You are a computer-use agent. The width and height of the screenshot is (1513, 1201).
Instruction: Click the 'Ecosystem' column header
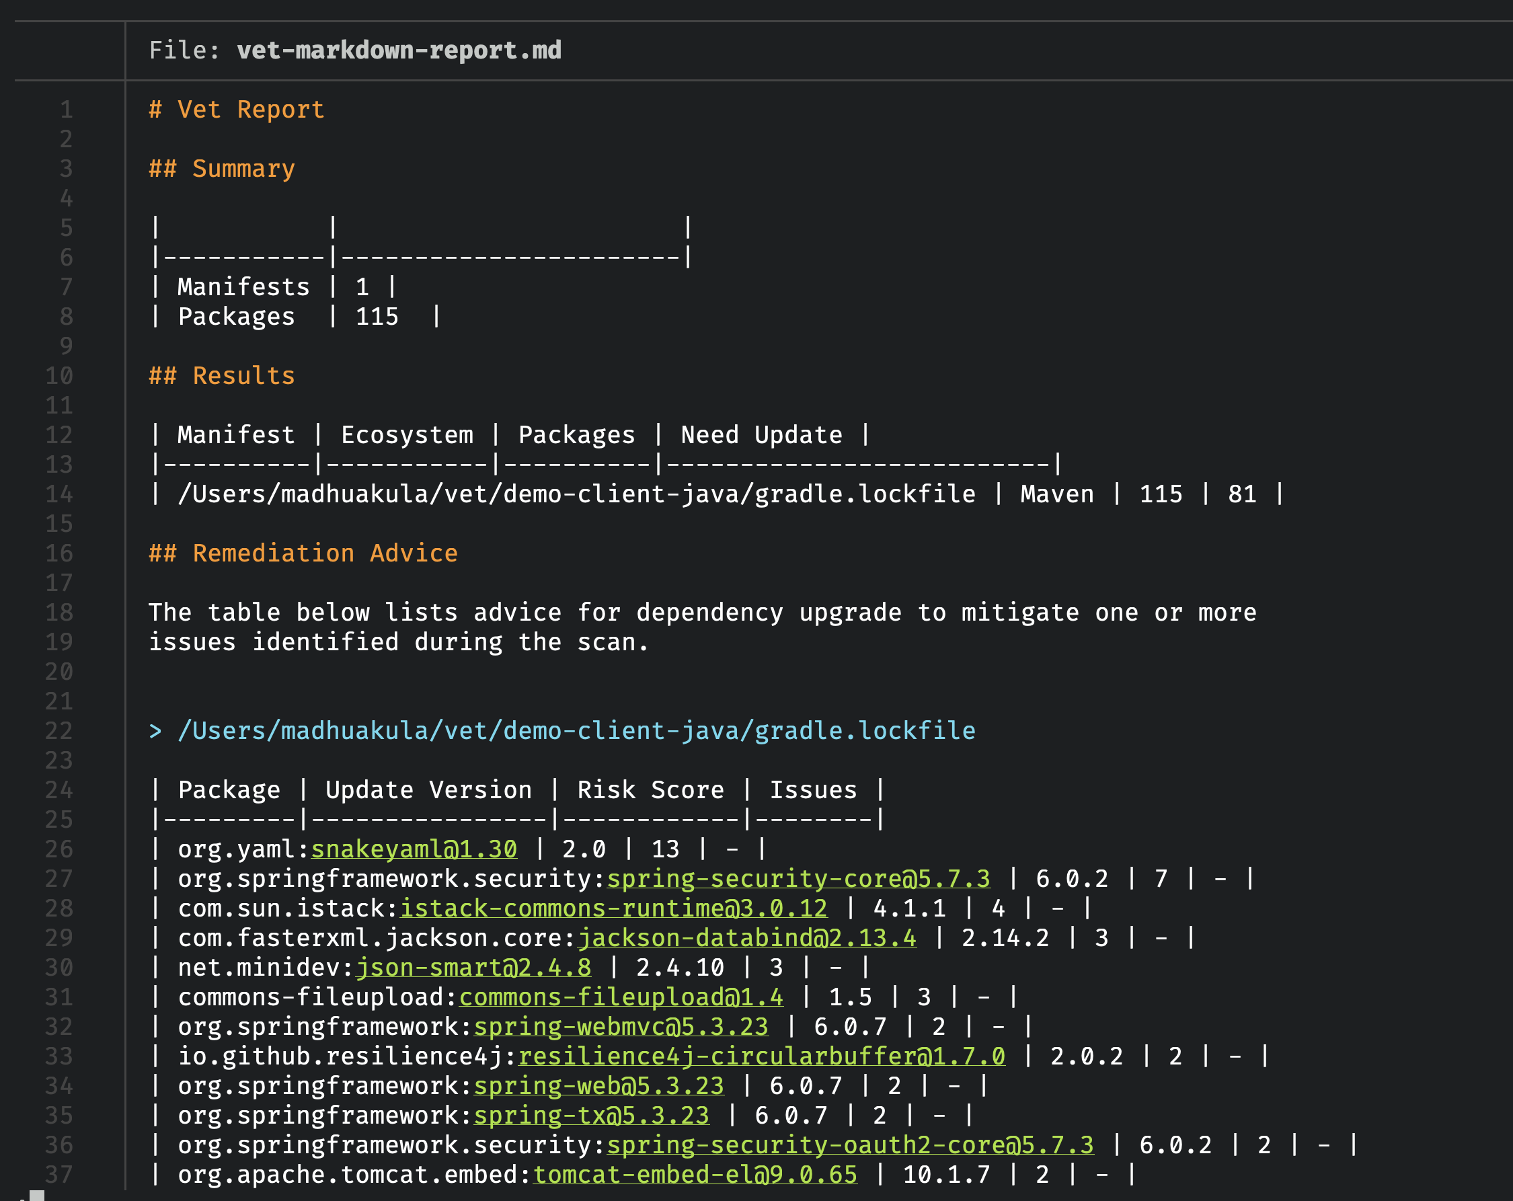click(407, 435)
